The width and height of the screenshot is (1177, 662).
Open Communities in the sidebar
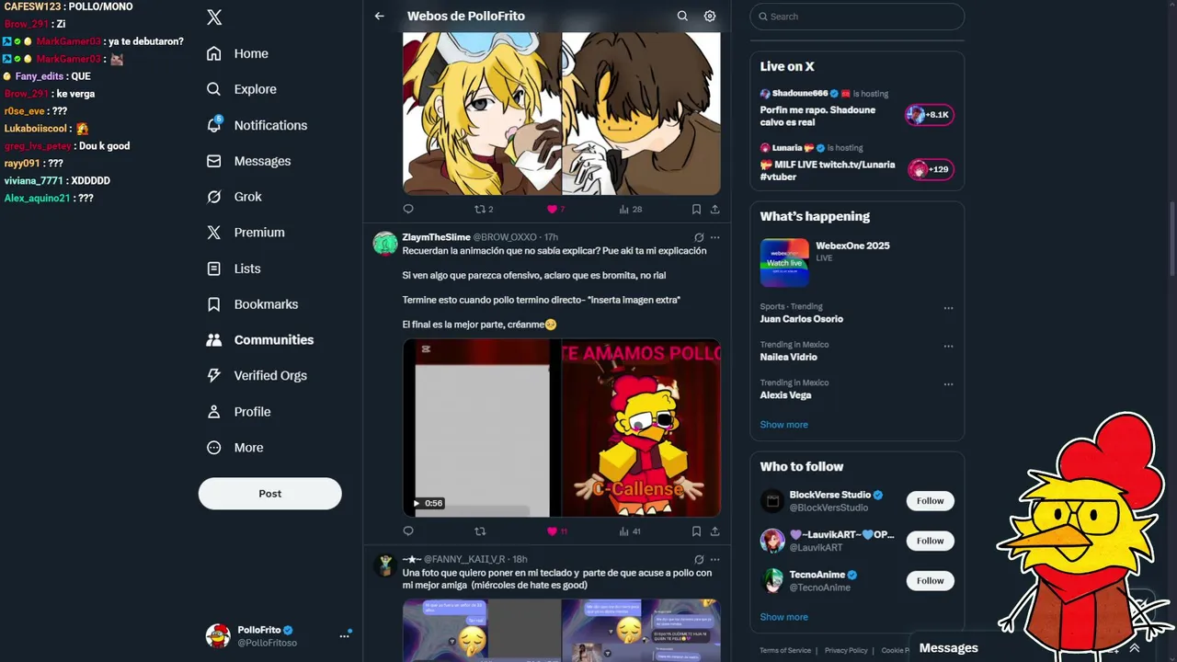tap(260, 340)
